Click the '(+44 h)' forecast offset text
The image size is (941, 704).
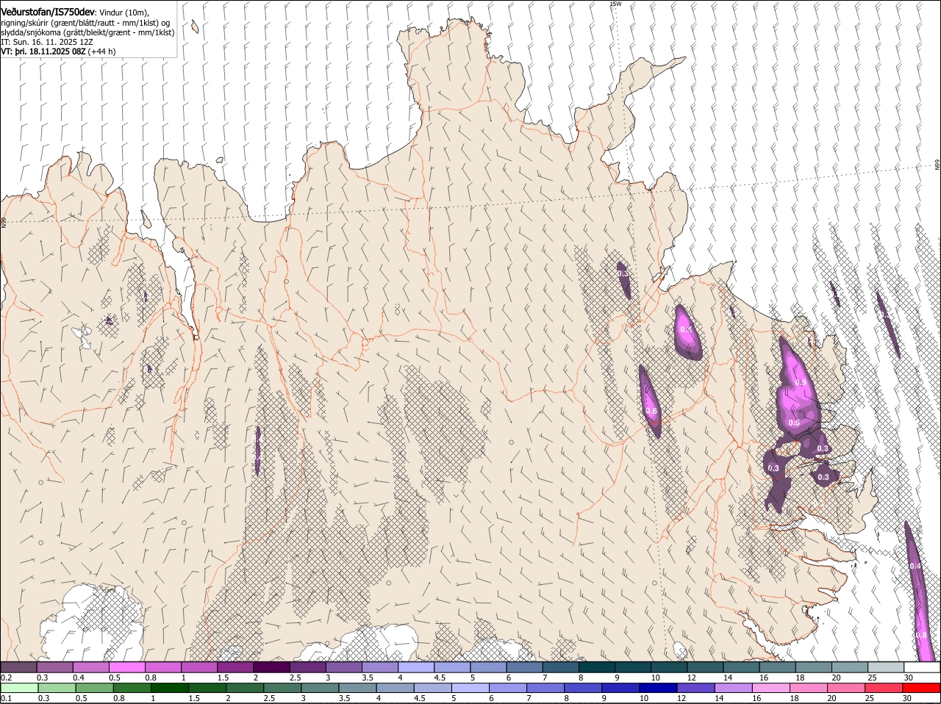[x=101, y=51]
